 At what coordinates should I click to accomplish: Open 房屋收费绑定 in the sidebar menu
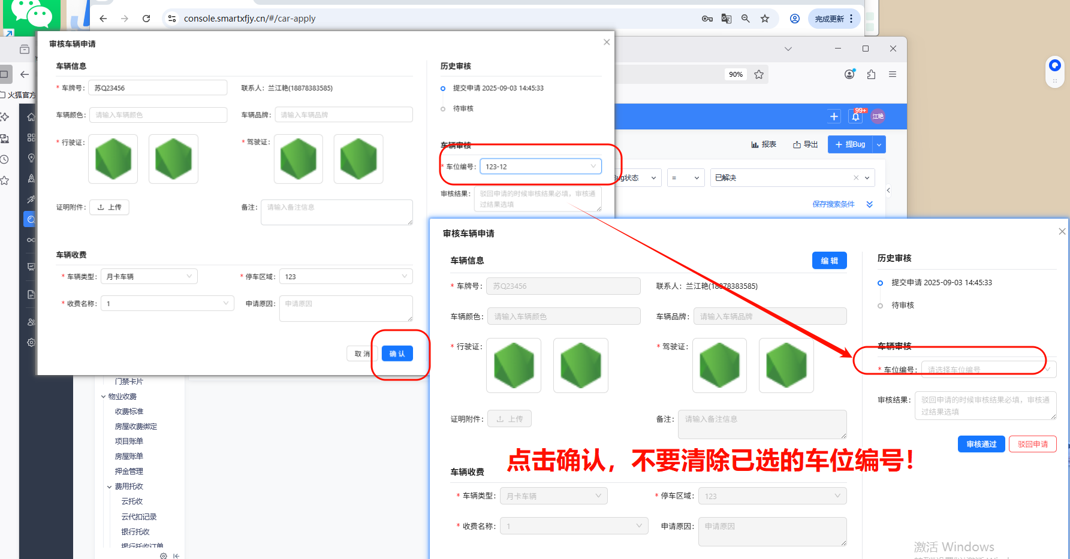(x=136, y=427)
